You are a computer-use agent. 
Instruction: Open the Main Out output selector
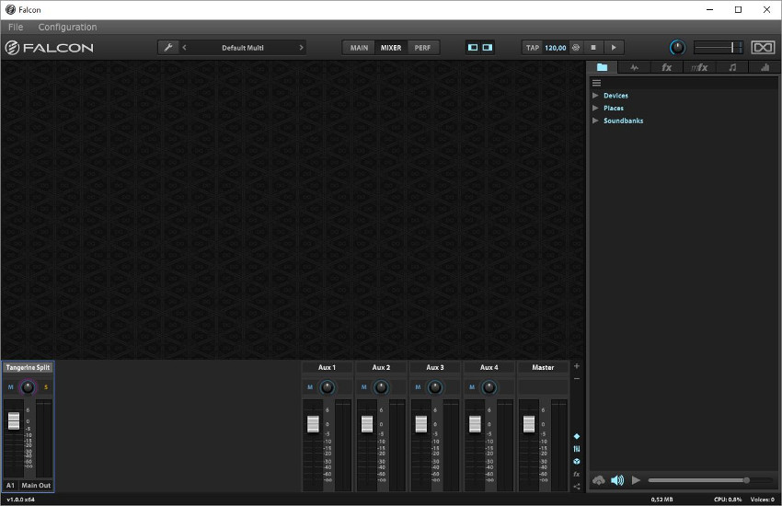36,485
